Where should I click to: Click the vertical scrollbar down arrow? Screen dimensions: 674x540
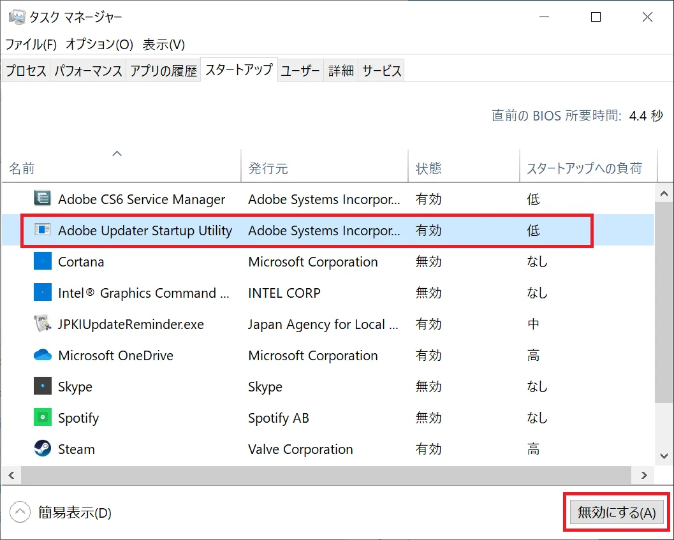pyautogui.click(x=664, y=456)
